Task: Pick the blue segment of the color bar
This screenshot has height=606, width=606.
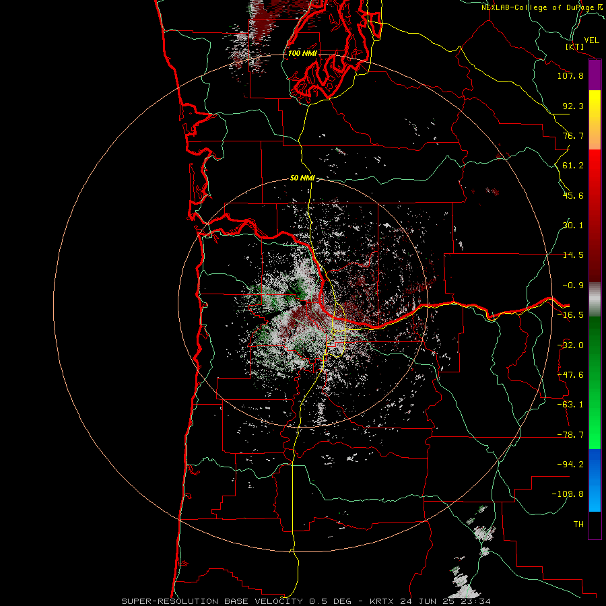Action: (595, 480)
